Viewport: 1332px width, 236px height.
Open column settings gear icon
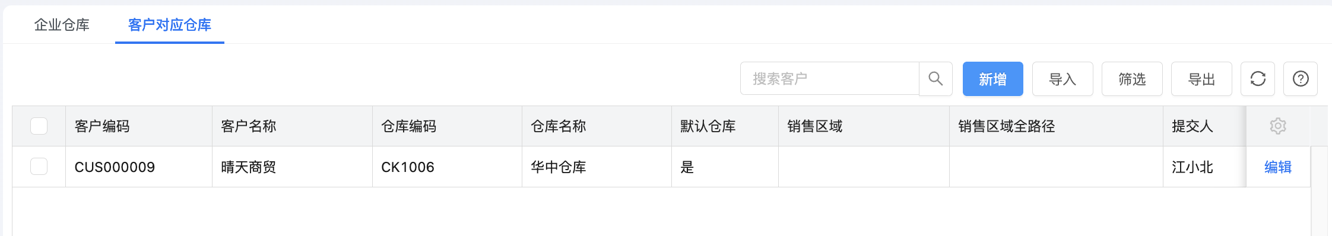point(1278,126)
